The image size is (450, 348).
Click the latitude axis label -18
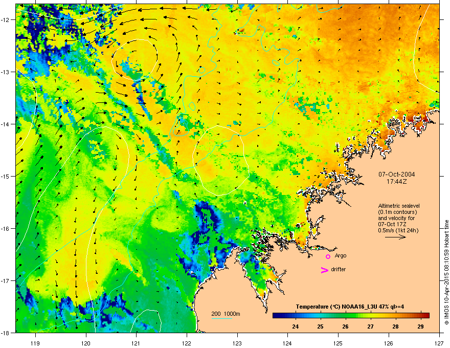point(5,333)
